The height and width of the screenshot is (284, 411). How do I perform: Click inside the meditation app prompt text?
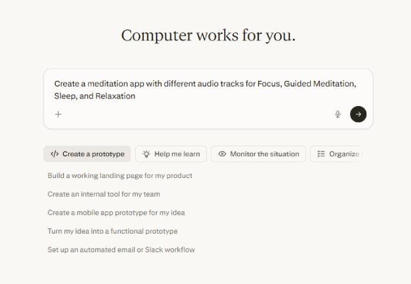(206, 90)
